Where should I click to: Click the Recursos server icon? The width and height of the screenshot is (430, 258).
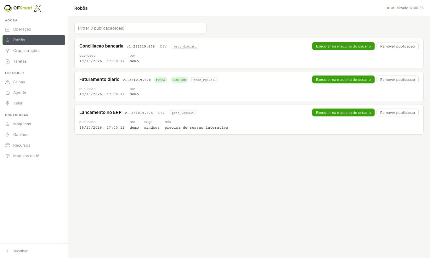point(8,145)
